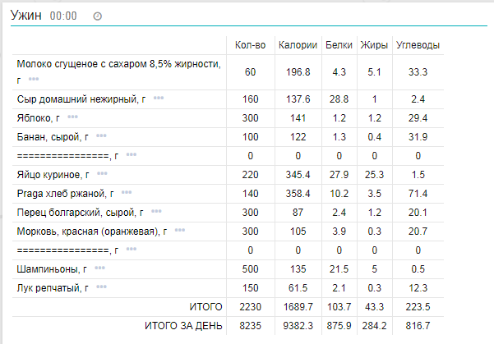Click the Белки column header
494x344 pixels.
(x=339, y=45)
